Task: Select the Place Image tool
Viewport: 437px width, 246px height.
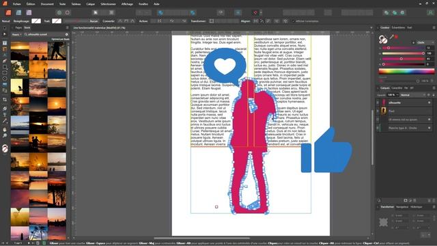Action: 5,85
